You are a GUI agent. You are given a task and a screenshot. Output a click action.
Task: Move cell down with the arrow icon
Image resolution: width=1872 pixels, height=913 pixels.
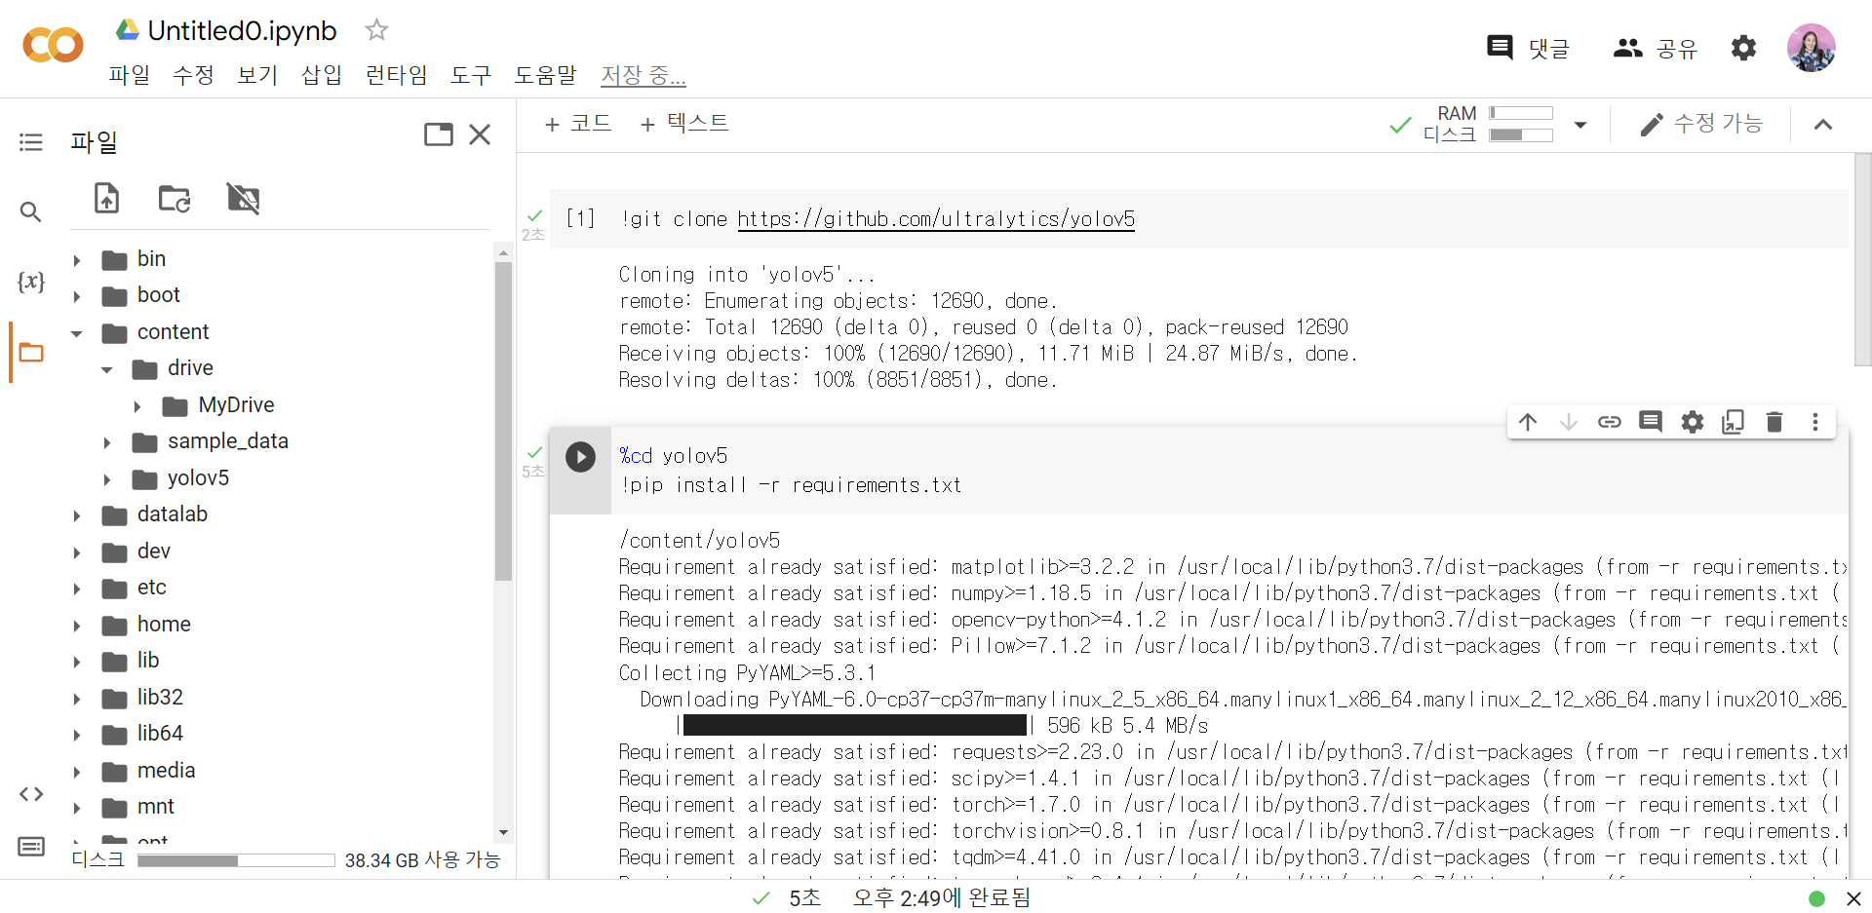1569,422
